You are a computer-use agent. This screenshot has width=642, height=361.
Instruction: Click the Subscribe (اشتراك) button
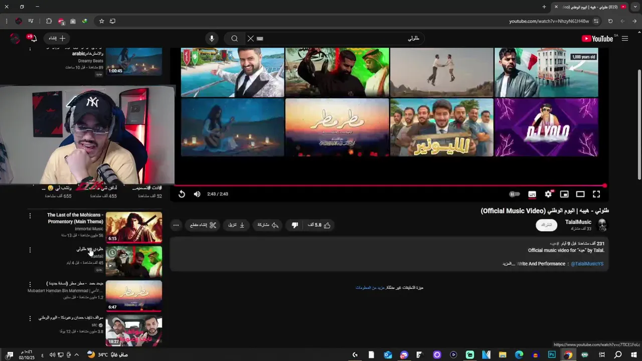click(547, 225)
